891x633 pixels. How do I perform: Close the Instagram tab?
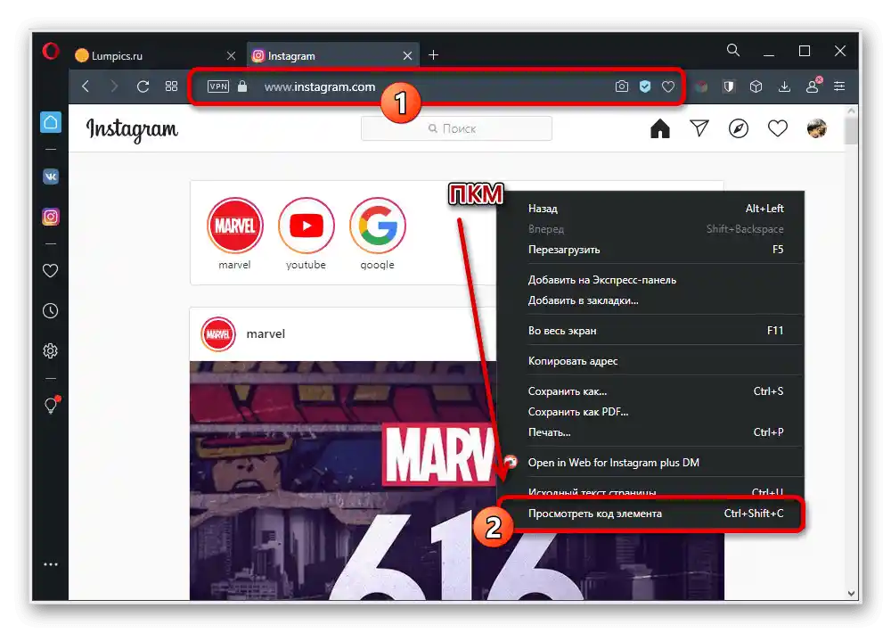(x=407, y=56)
